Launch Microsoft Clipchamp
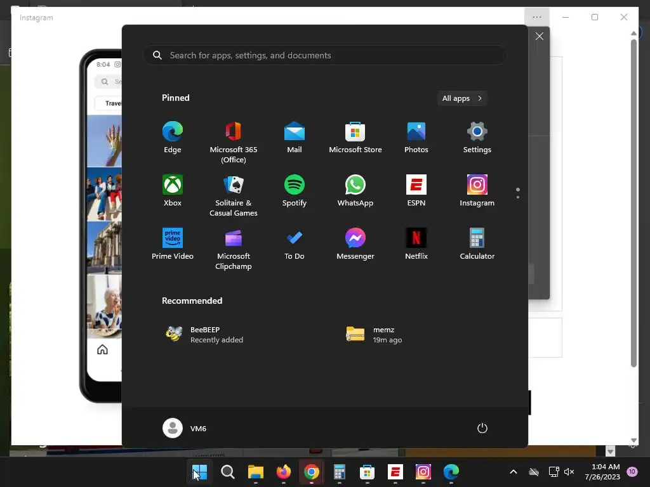Screen dimensions: 650x487 click(x=234, y=249)
